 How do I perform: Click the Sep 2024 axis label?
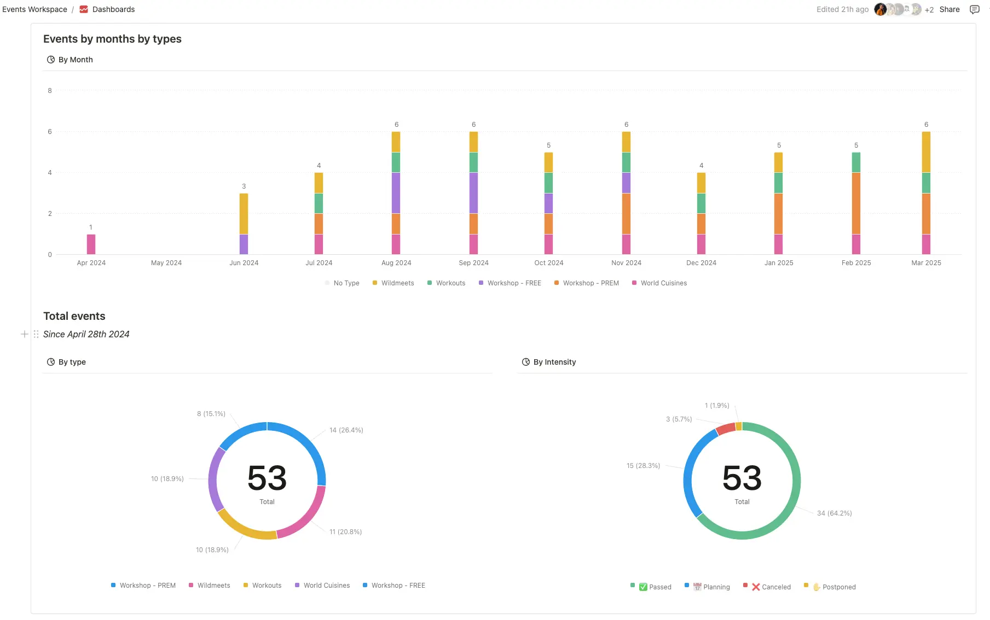(473, 263)
